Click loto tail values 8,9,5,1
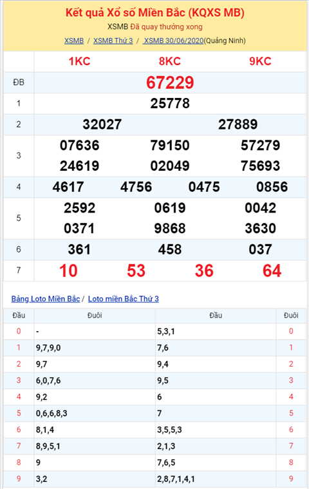The height and width of the screenshot is (489, 309). (48, 446)
